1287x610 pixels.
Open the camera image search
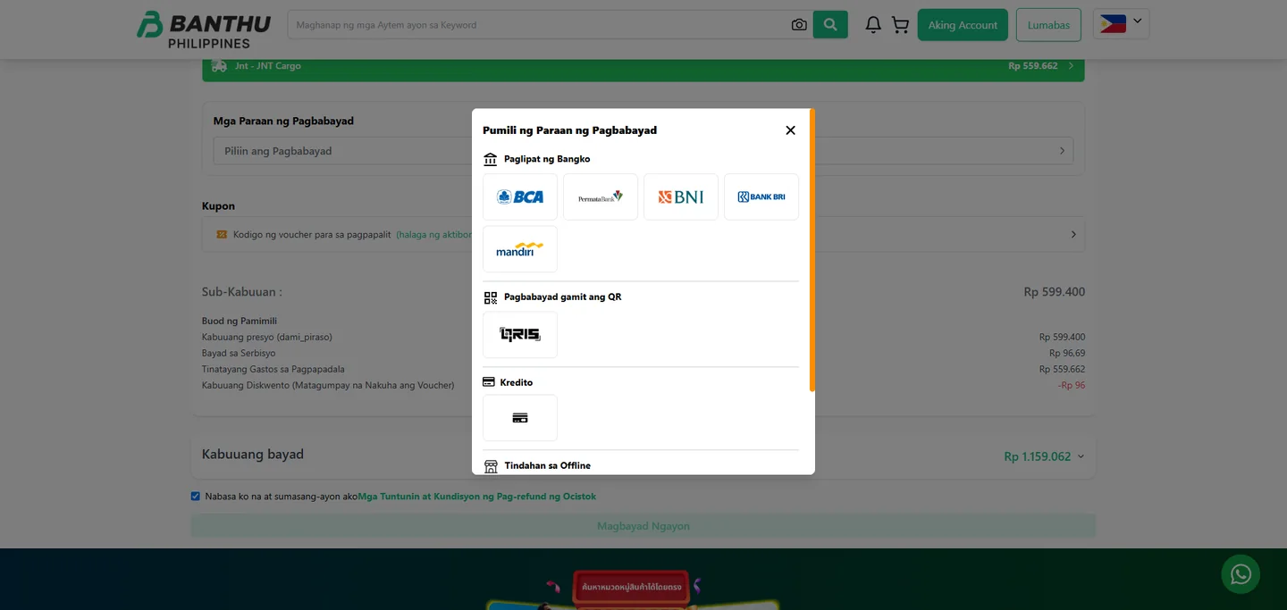[x=799, y=25]
